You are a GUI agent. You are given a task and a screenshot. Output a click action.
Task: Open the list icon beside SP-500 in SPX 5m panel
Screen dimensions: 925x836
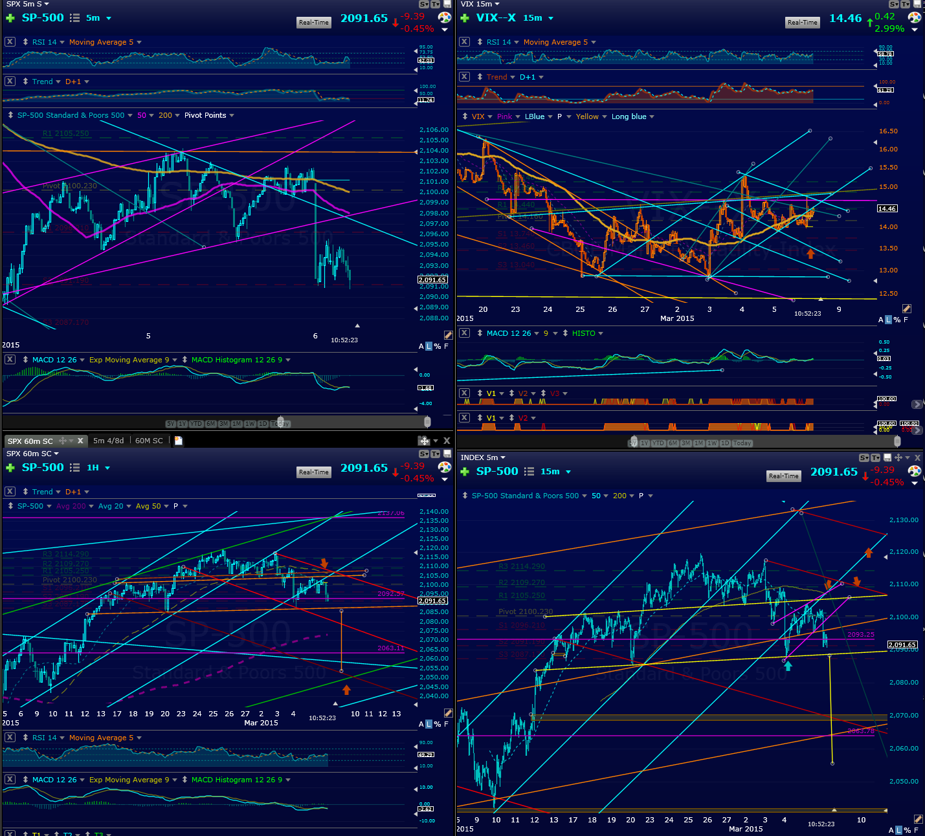click(x=74, y=18)
